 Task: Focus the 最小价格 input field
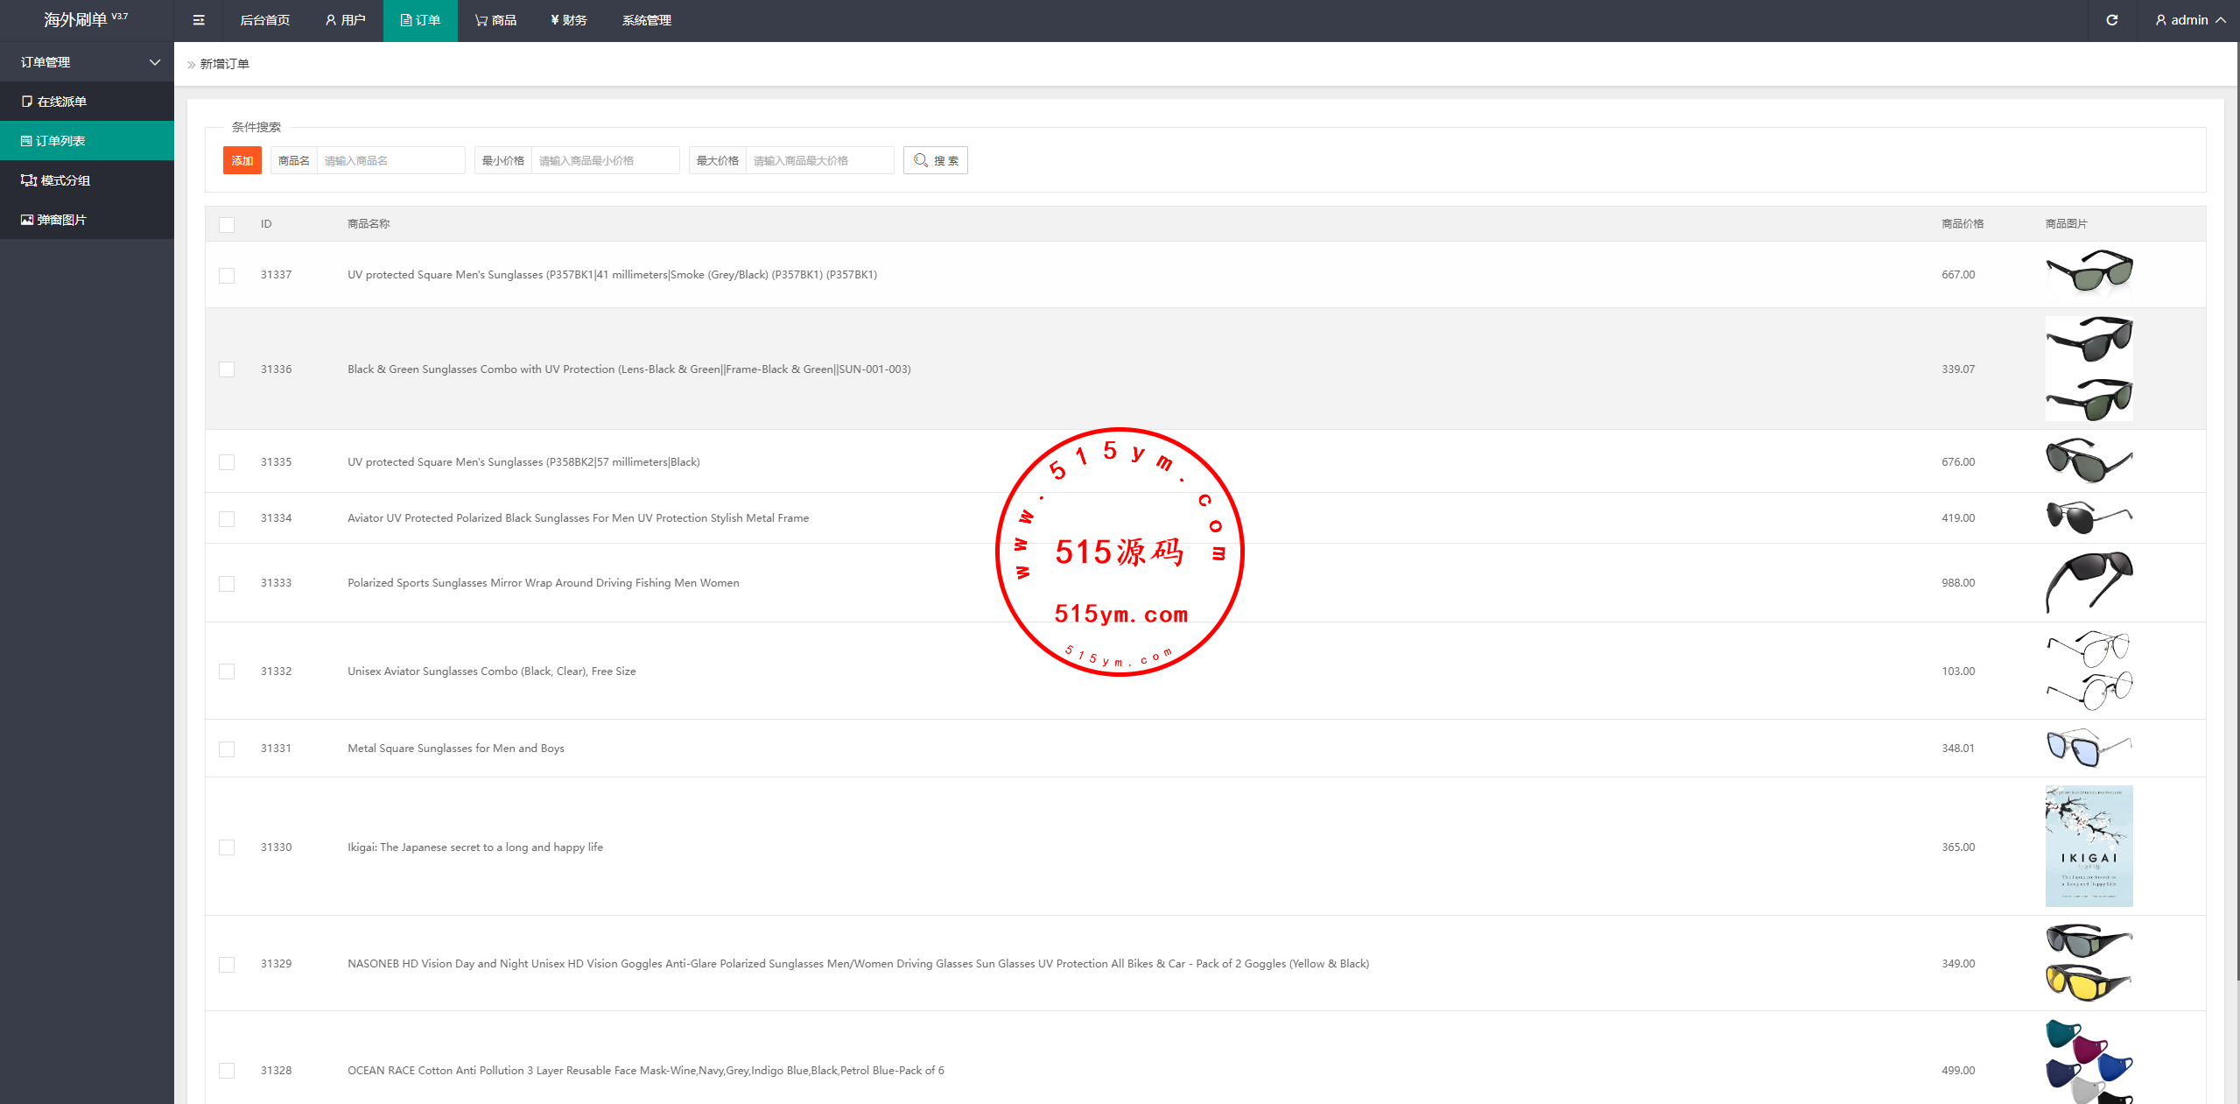[x=605, y=160]
